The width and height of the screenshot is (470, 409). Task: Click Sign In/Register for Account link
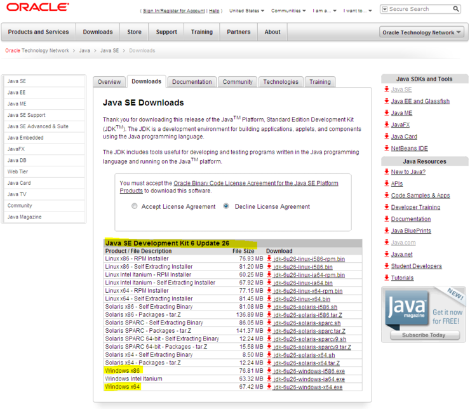(174, 11)
